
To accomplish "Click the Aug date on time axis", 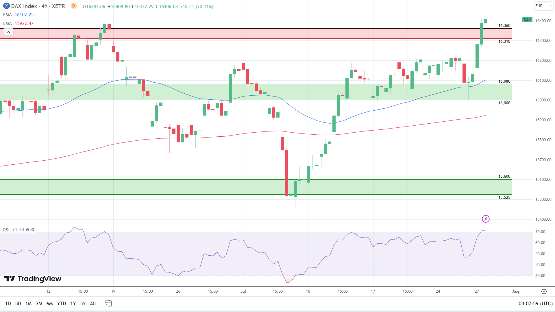I will [x=516, y=291].
